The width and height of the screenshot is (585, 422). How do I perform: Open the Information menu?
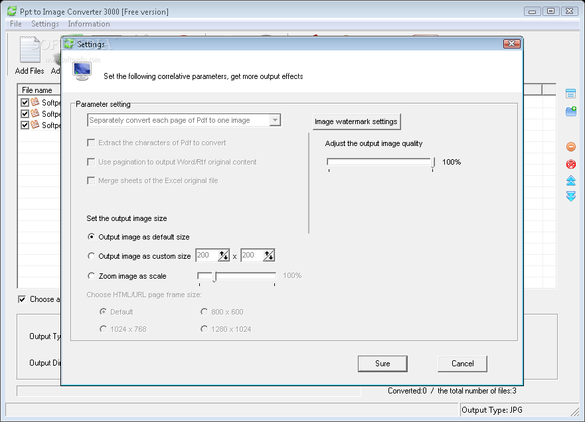tap(89, 24)
